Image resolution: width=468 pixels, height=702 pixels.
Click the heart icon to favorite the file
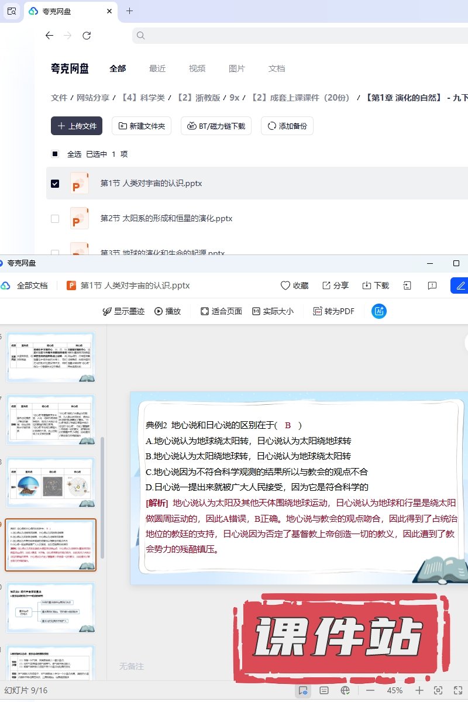tap(294, 285)
